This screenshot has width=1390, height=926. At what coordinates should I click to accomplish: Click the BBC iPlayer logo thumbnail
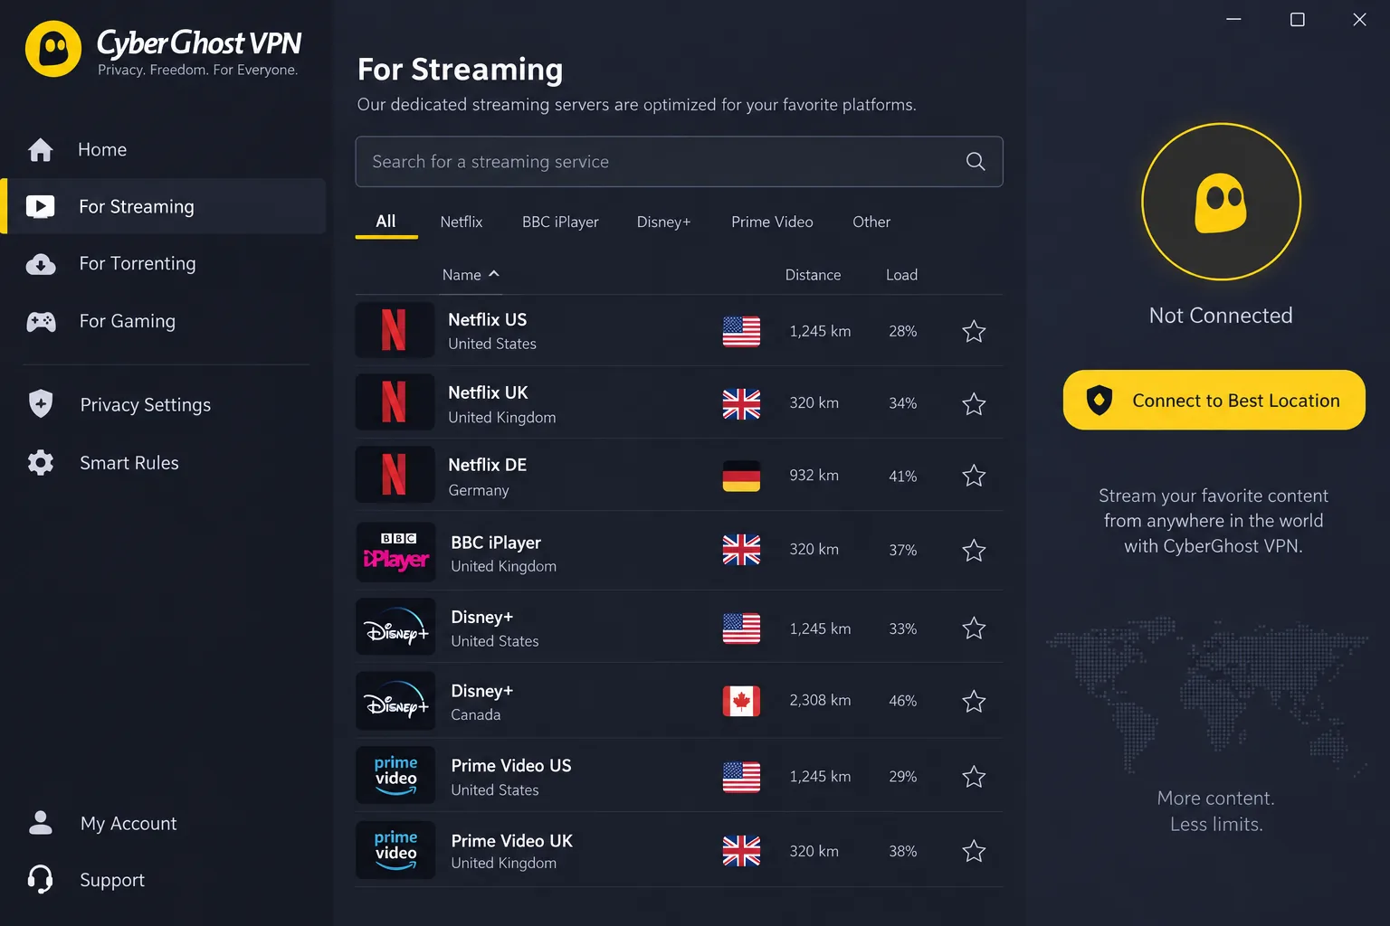[x=395, y=552]
